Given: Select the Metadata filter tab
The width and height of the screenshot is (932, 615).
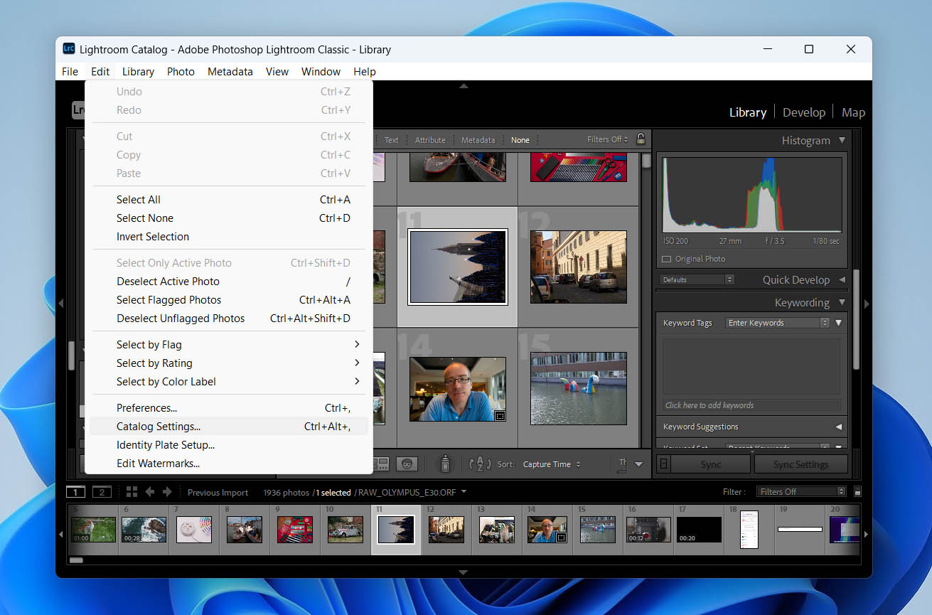Looking at the screenshot, I should [x=478, y=140].
